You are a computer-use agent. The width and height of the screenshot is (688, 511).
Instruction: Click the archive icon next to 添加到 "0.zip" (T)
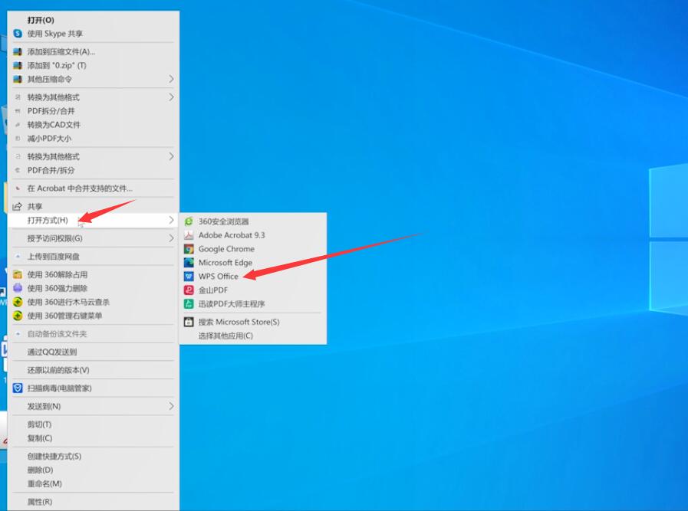click(x=18, y=65)
